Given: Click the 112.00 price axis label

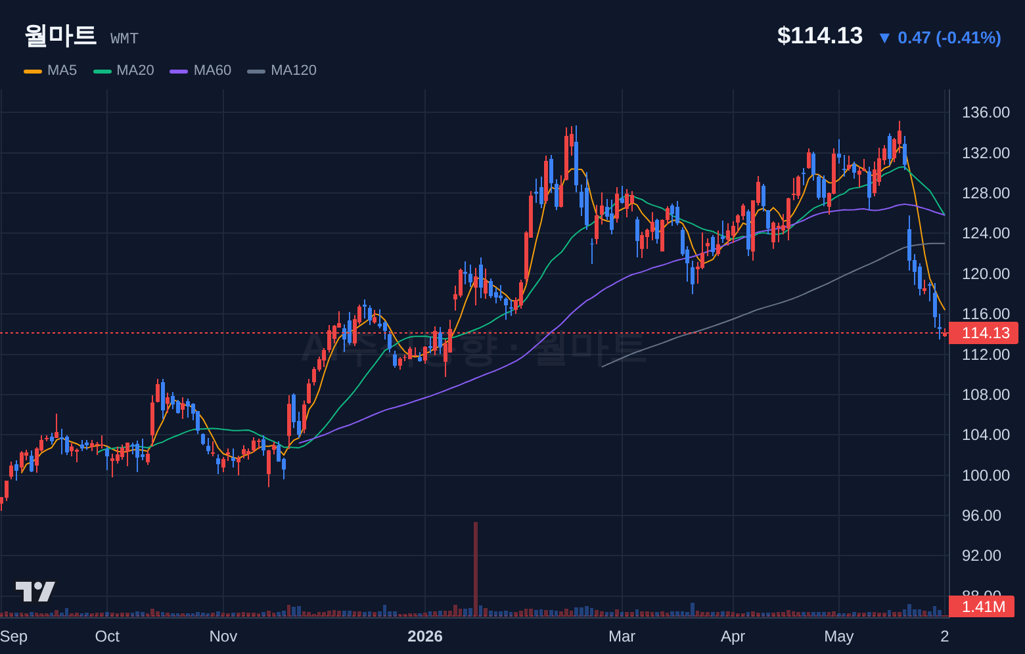Looking at the screenshot, I should 986,355.
